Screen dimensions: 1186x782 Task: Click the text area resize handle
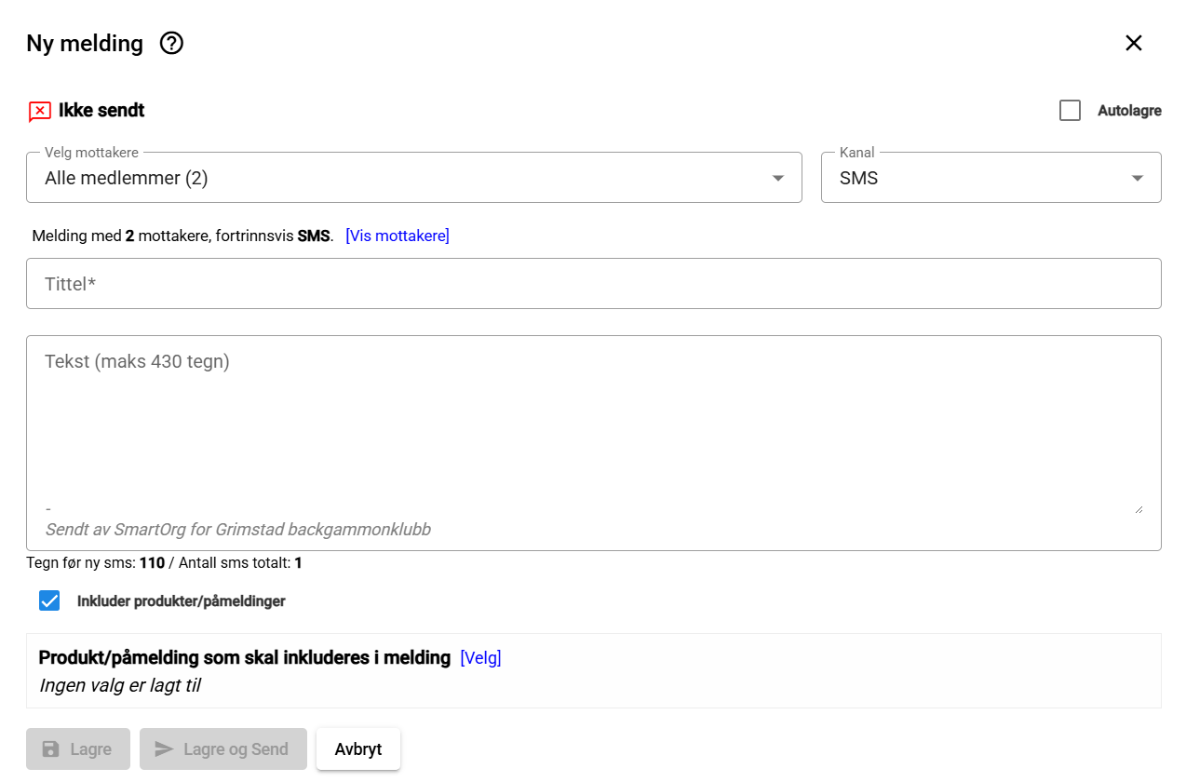(1138, 508)
